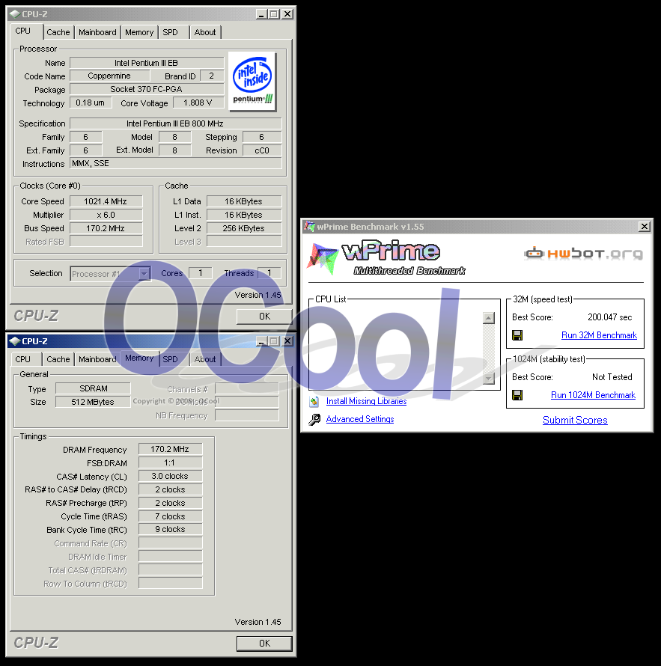Switch to Mainboard tab in lower CPU-Z window
Image resolution: width=661 pixels, height=666 pixels.
point(97,359)
